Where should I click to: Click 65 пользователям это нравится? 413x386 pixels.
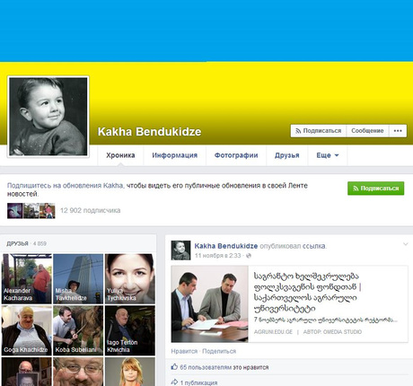tap(224, 367)
